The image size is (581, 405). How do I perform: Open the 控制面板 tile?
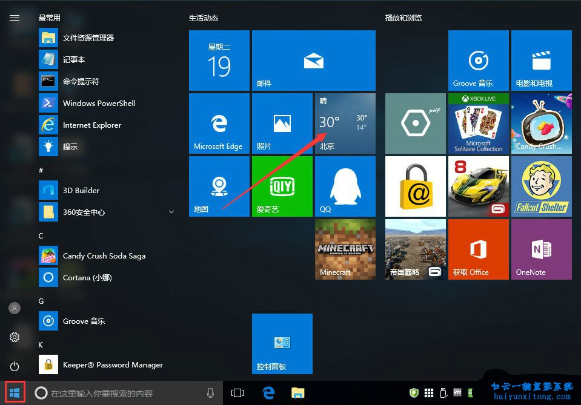click(x=282, y=343)
